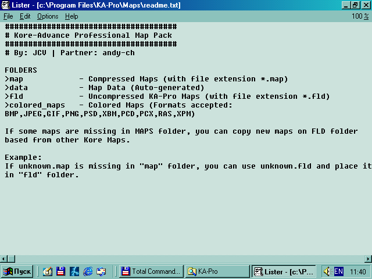Launch the blue lightning quick launch icon
This screenshot has width=372, height=279.
click(x=74, y=271)
